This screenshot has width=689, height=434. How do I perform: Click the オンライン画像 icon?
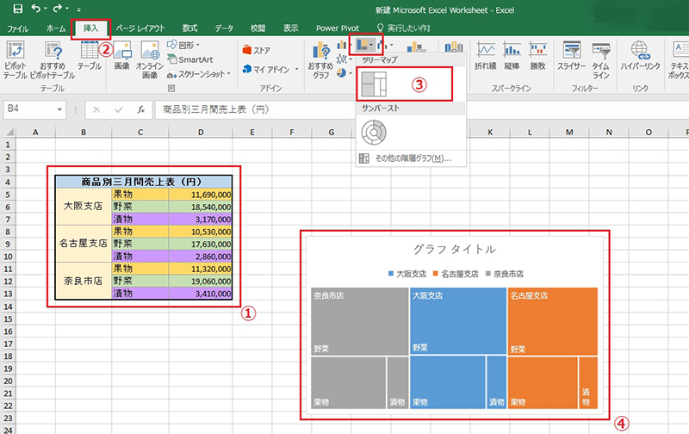click(150, 60)
